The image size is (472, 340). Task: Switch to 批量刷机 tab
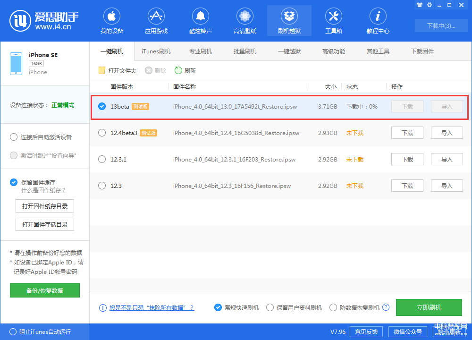[x=244, y=51]
